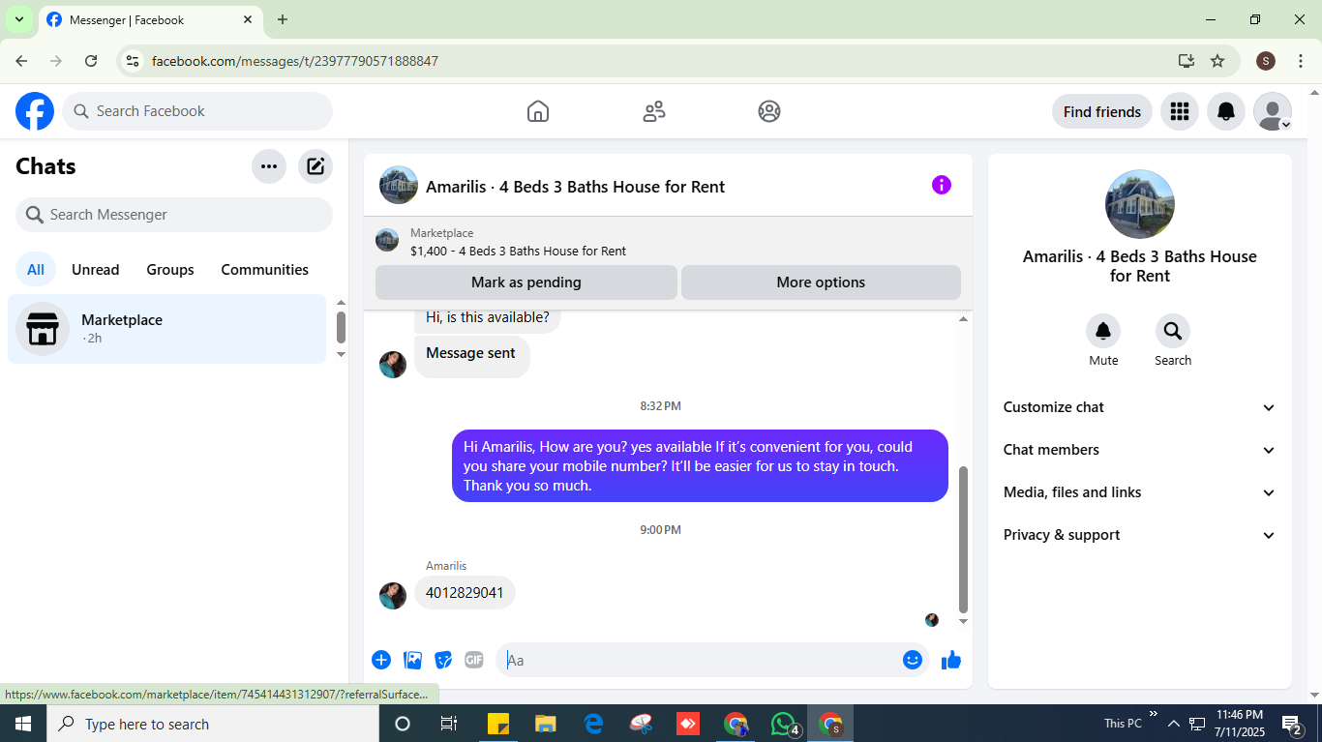This screenshot has height=742, width=1322.
Task: Open the Facebook logo home link
Action: (35, 111)
